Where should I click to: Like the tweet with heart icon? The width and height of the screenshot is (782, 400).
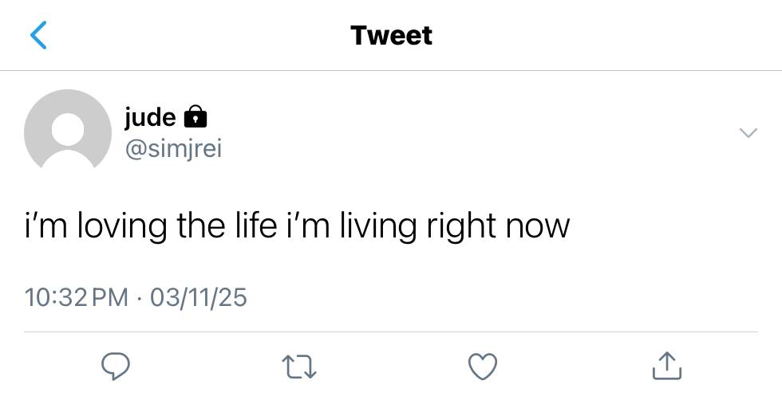482,367
